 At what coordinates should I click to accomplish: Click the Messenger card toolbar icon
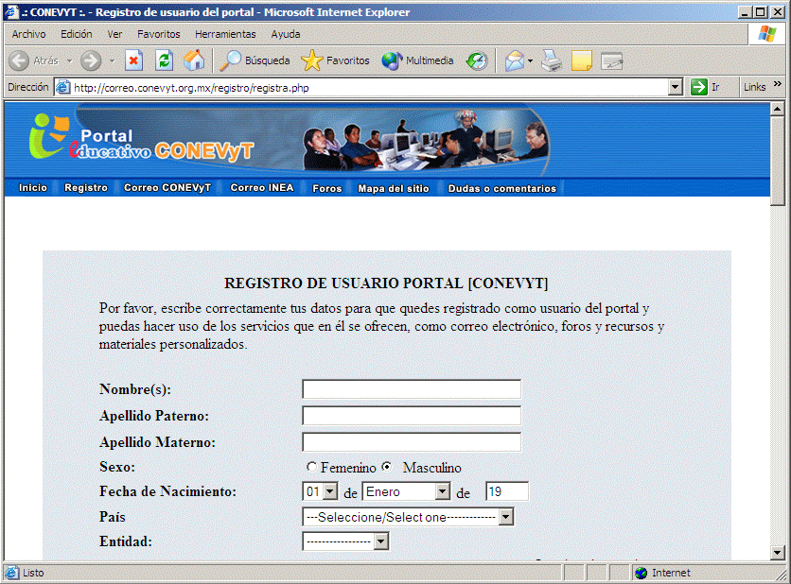612,61
